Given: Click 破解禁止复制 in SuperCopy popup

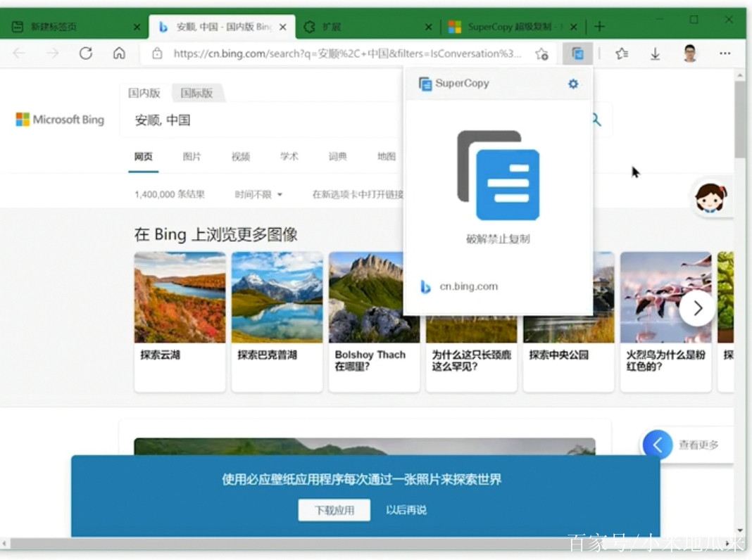Looking at the screenshot, I should [498, 238].
